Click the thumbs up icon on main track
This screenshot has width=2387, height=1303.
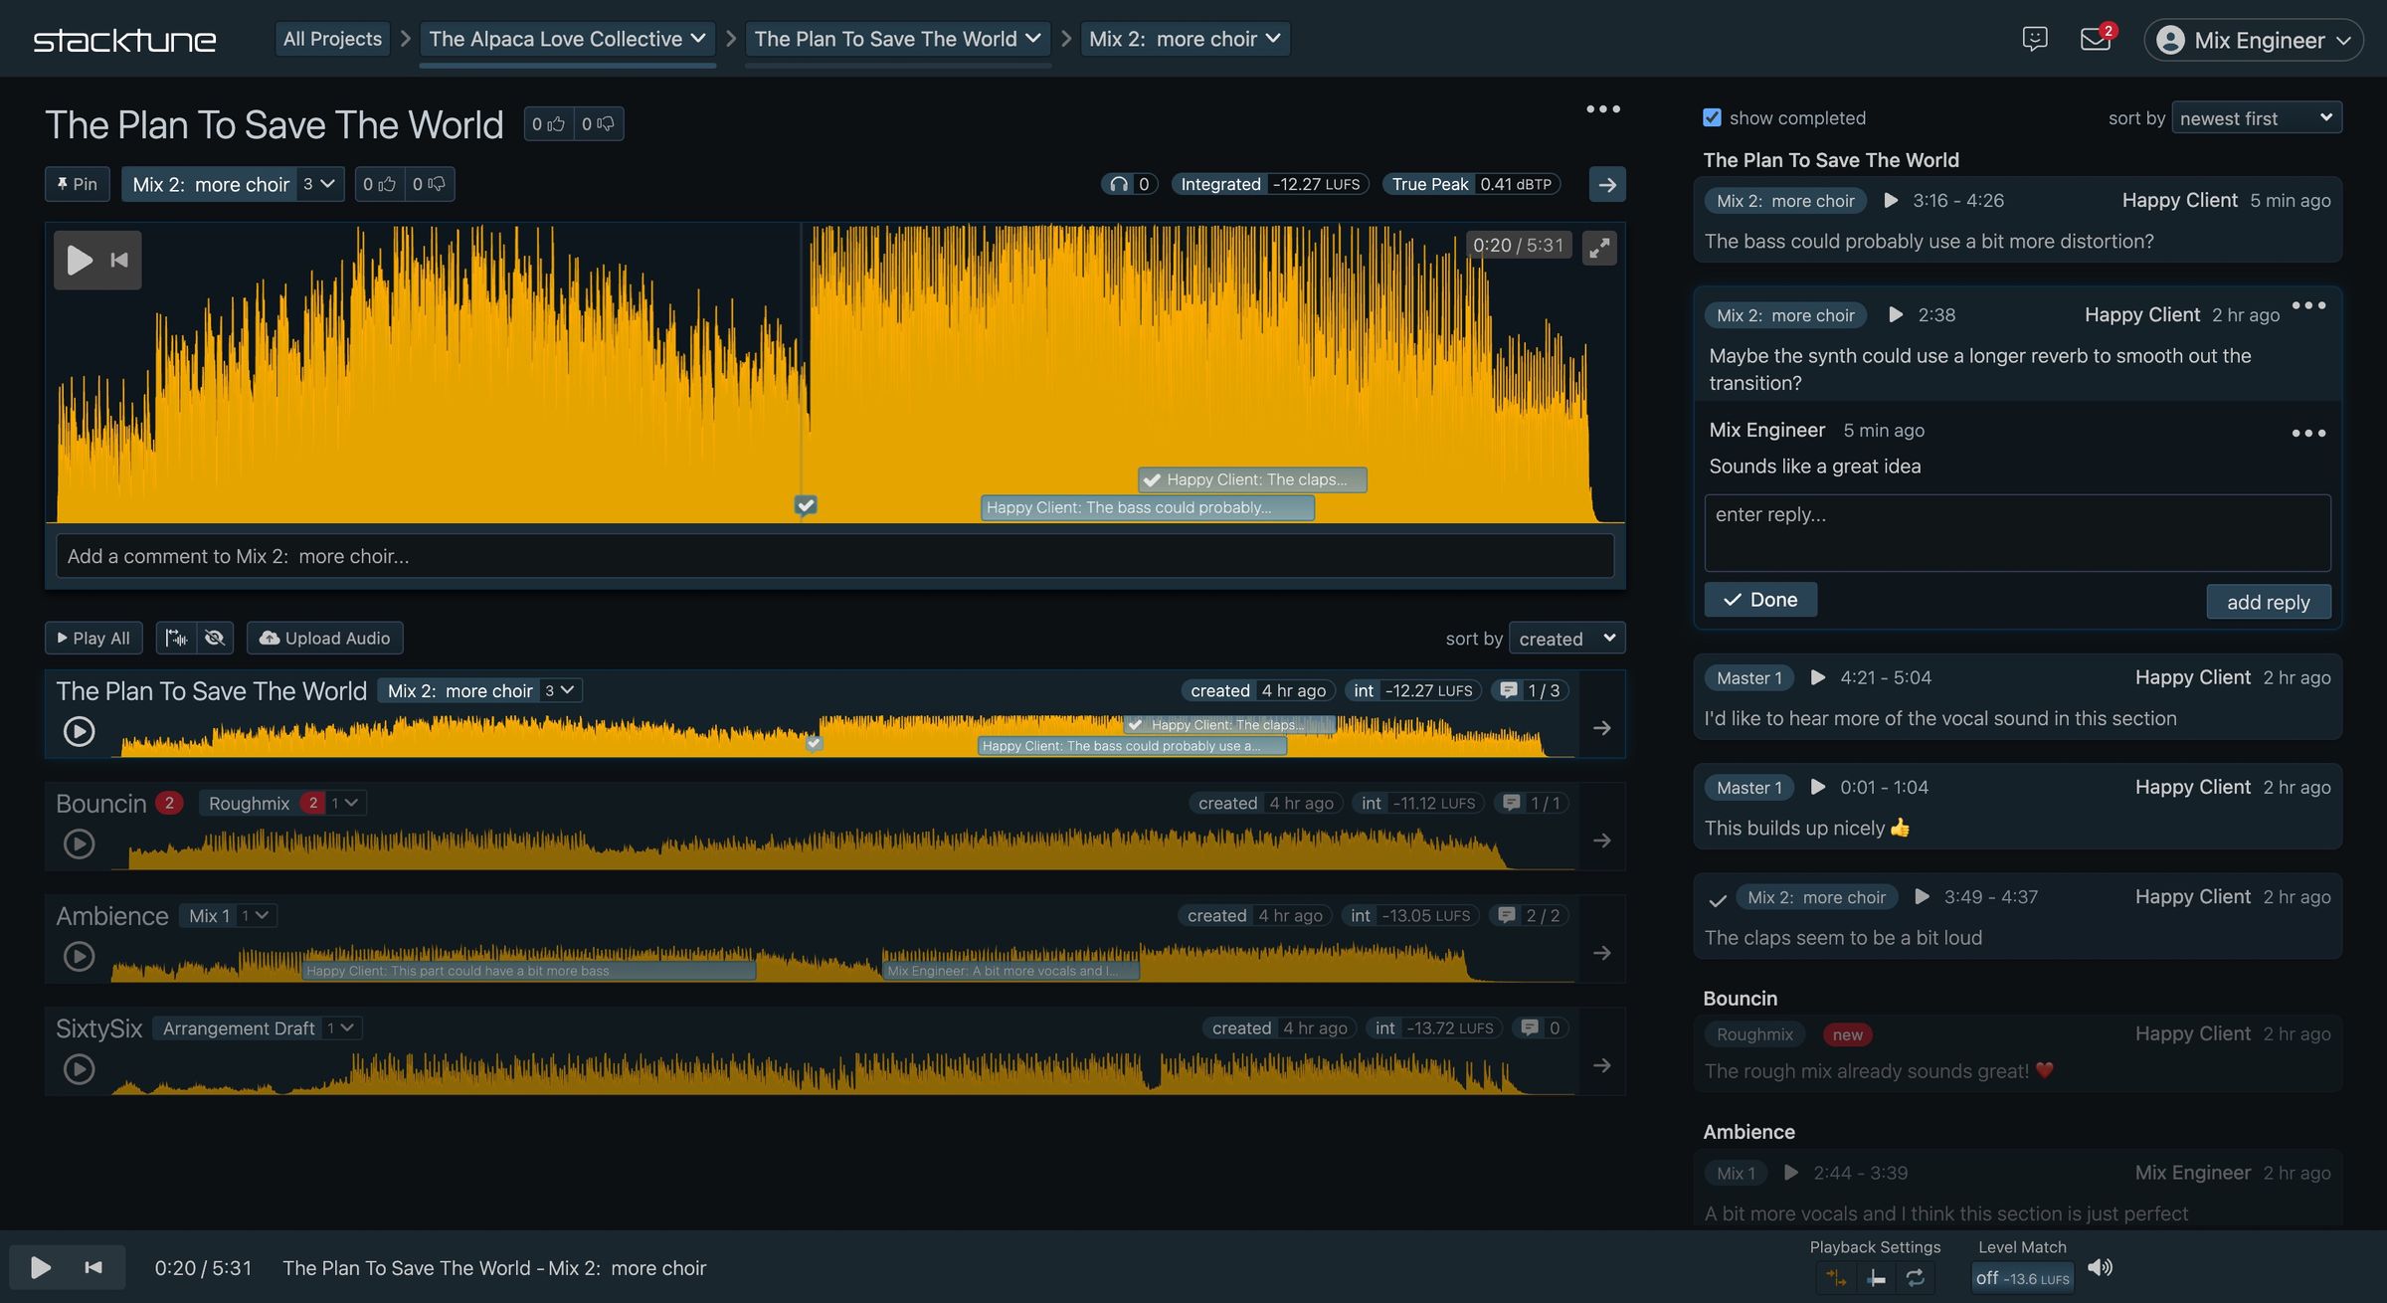point(545,122)
